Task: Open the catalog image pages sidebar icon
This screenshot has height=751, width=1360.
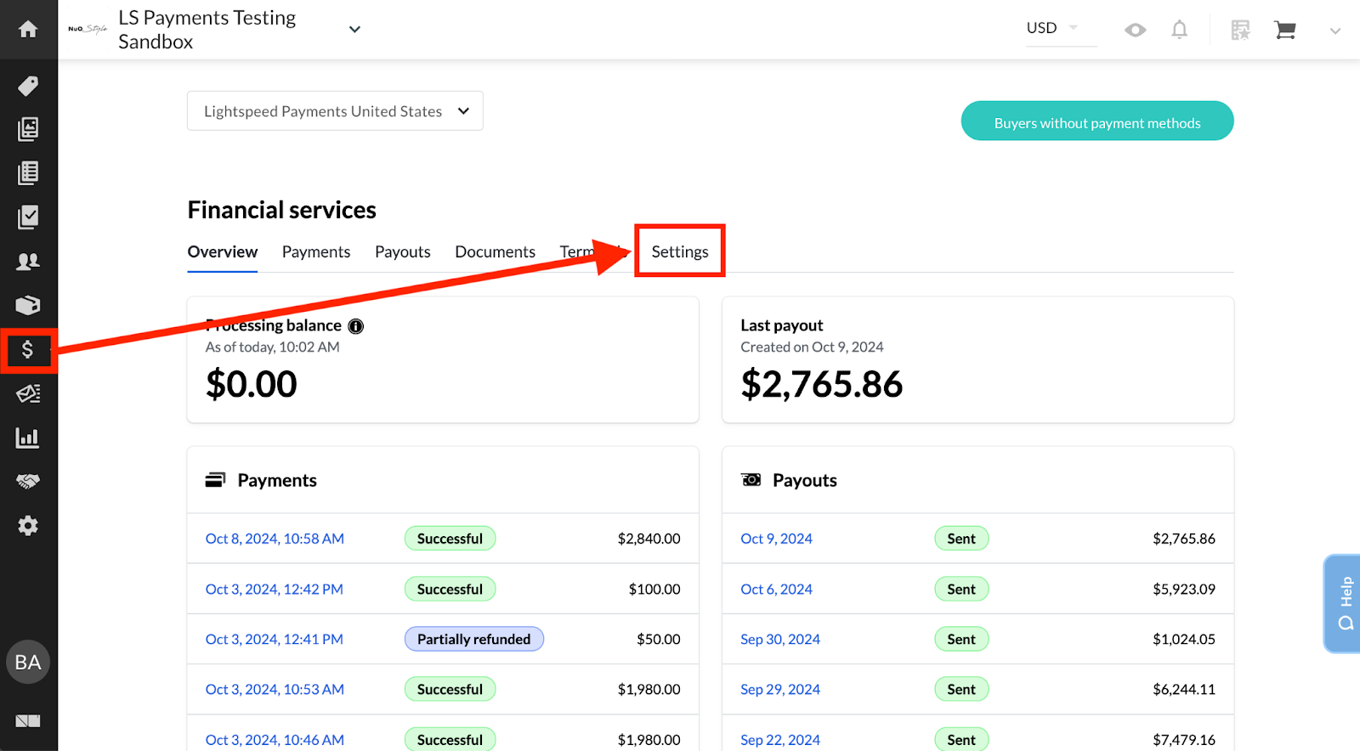Action: (x=28, y=129)
